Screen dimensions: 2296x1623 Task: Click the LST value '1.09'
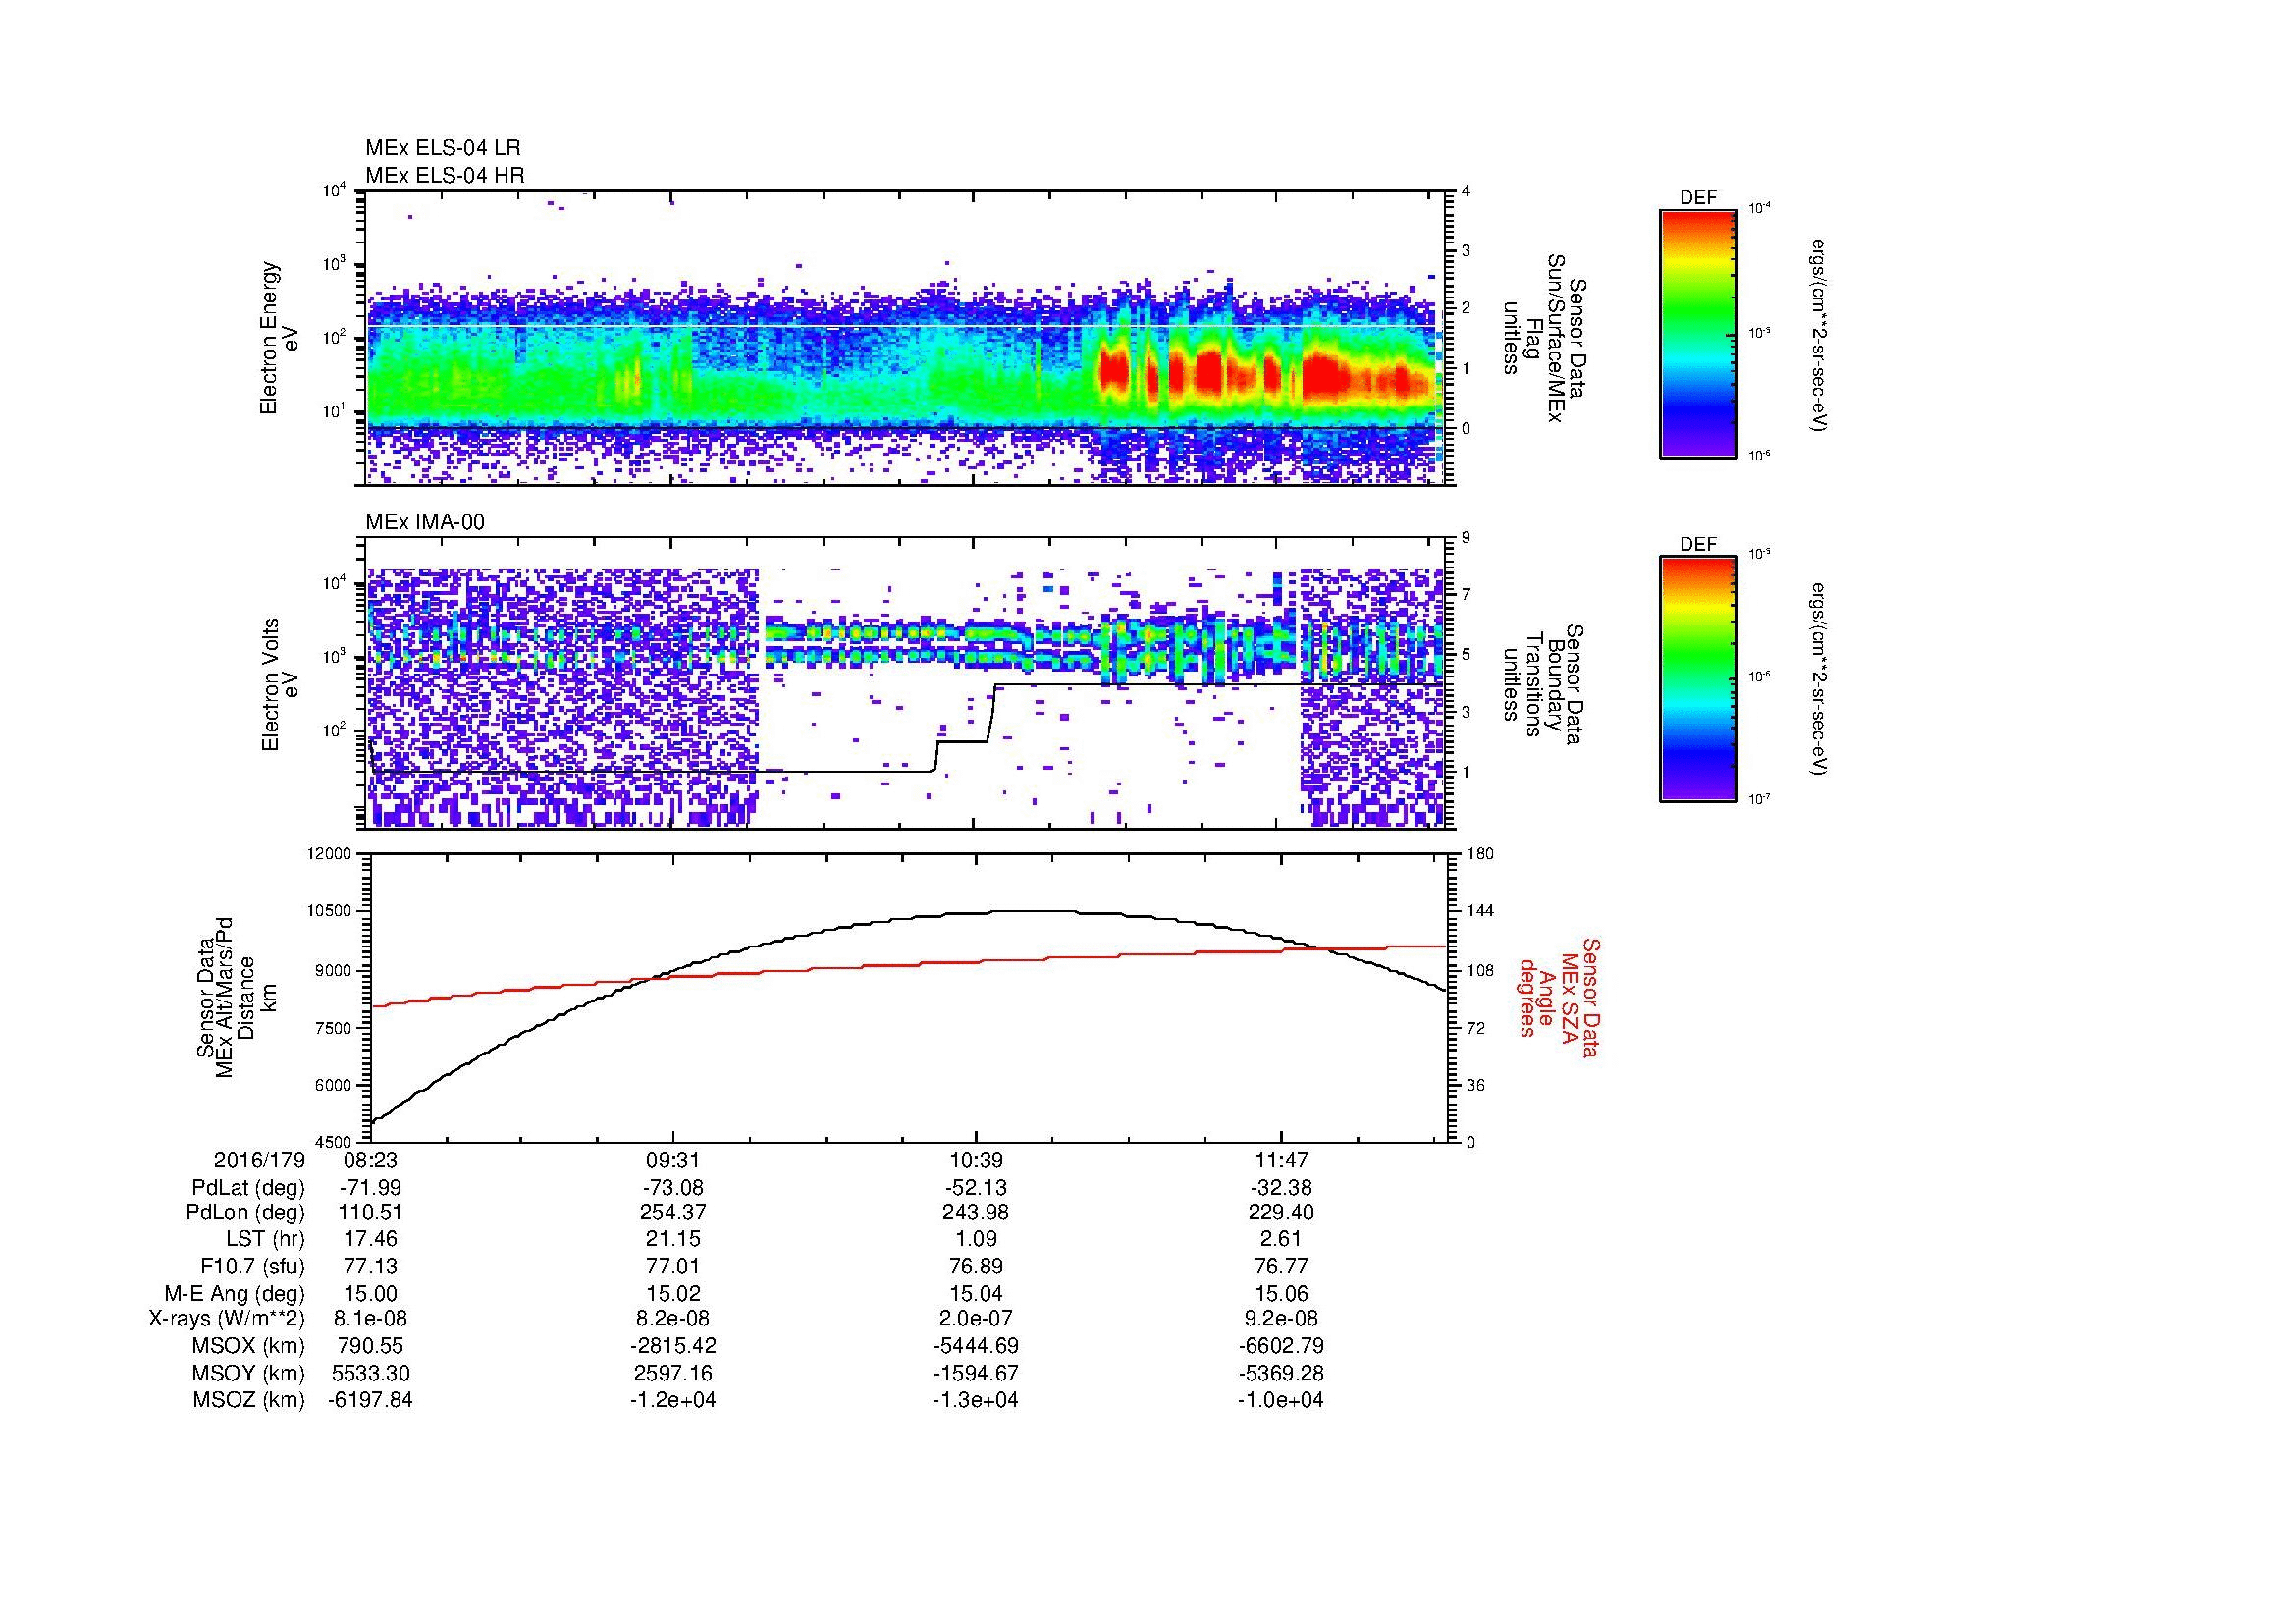[976, 1239]
